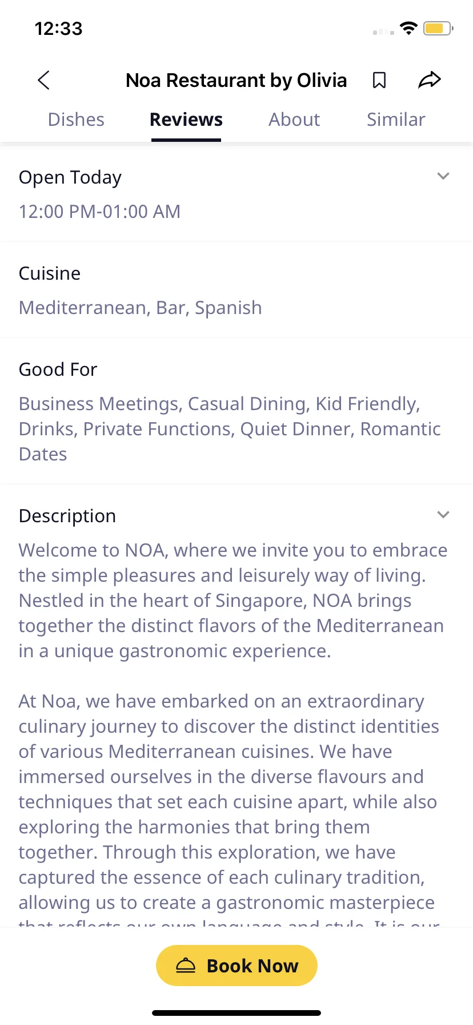This screenshot has height=1025, width=473.
Task: Open the About tab
Action: pyautogui.click(x=294, y=120)
